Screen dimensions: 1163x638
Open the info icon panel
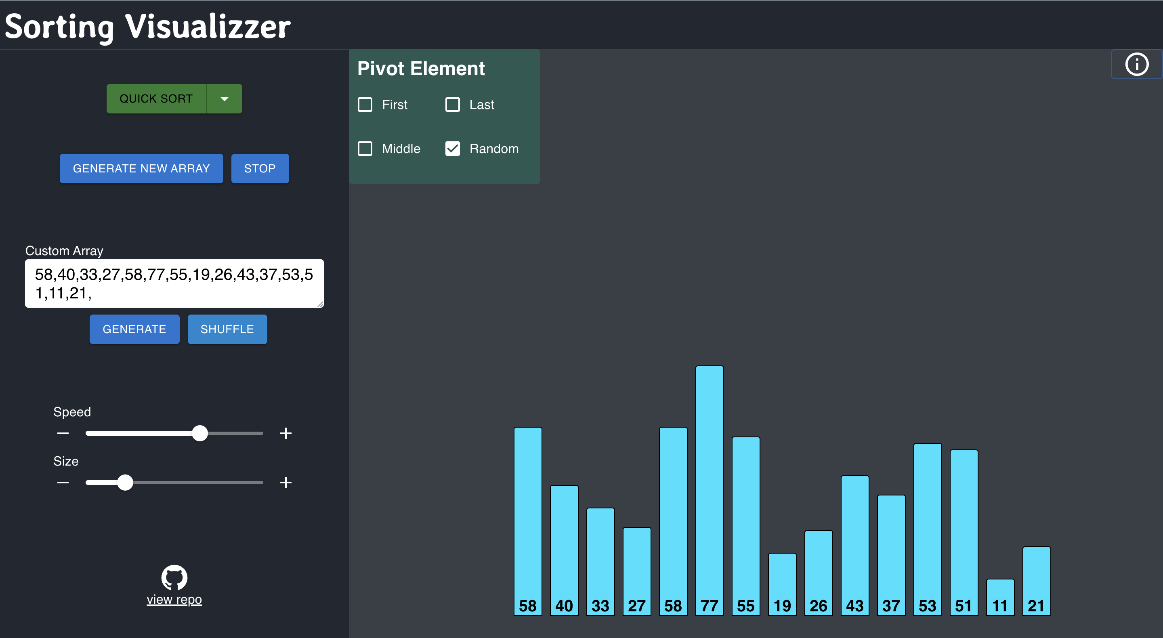(x=1136, y=64)
